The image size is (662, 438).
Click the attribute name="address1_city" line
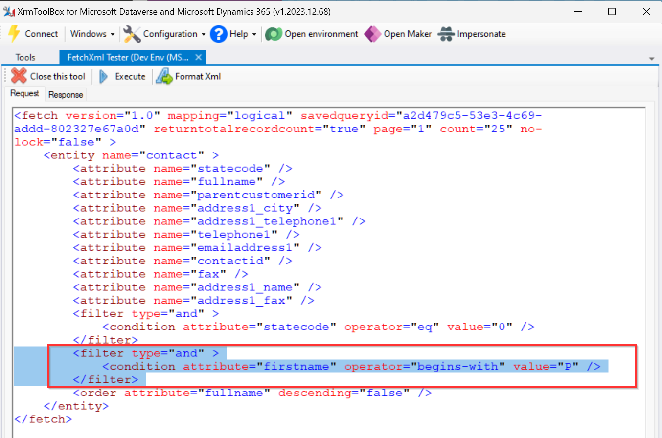(197, 208)
